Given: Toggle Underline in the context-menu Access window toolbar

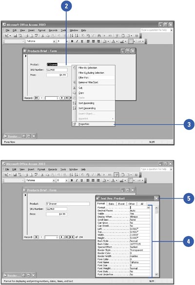Looking at the screenshot, I should (82, 42).
